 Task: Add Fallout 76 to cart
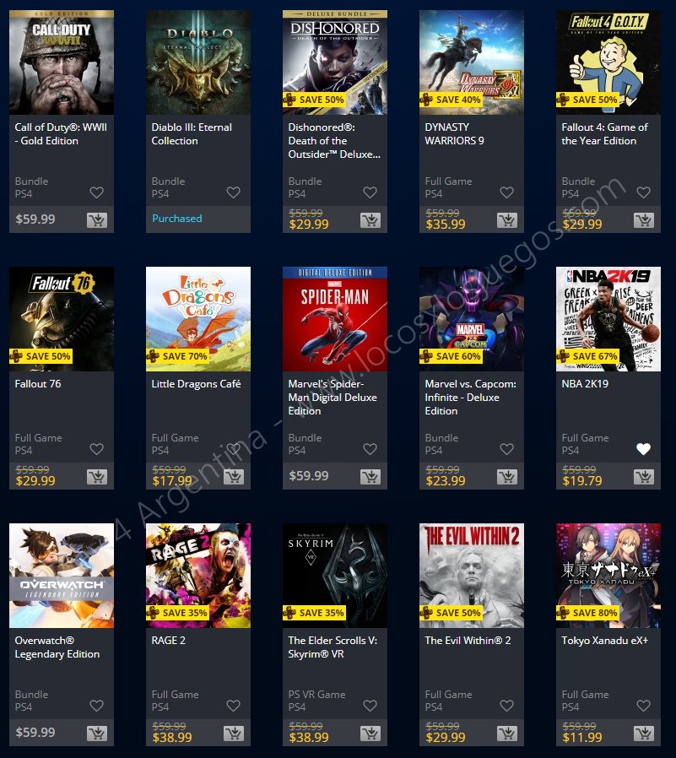pos(97,477)
